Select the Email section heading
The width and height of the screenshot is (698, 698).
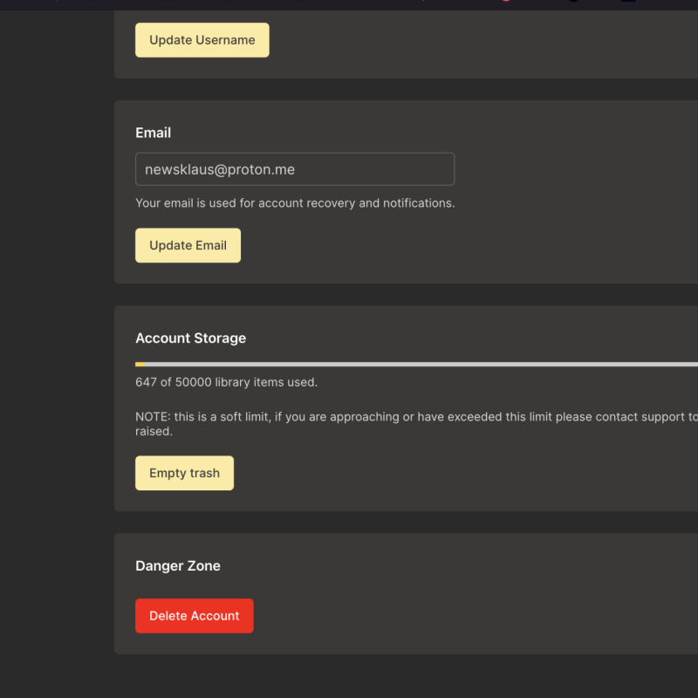[153, 133]
